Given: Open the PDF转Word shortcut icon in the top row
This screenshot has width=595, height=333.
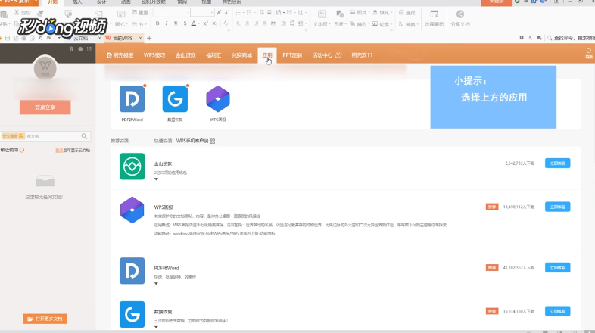Looking at the screenshot, I should pyautogui.click(x=132, y=99).
